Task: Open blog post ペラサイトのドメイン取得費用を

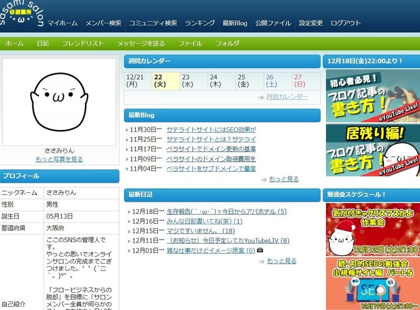Action: click(x=211, y=159)
